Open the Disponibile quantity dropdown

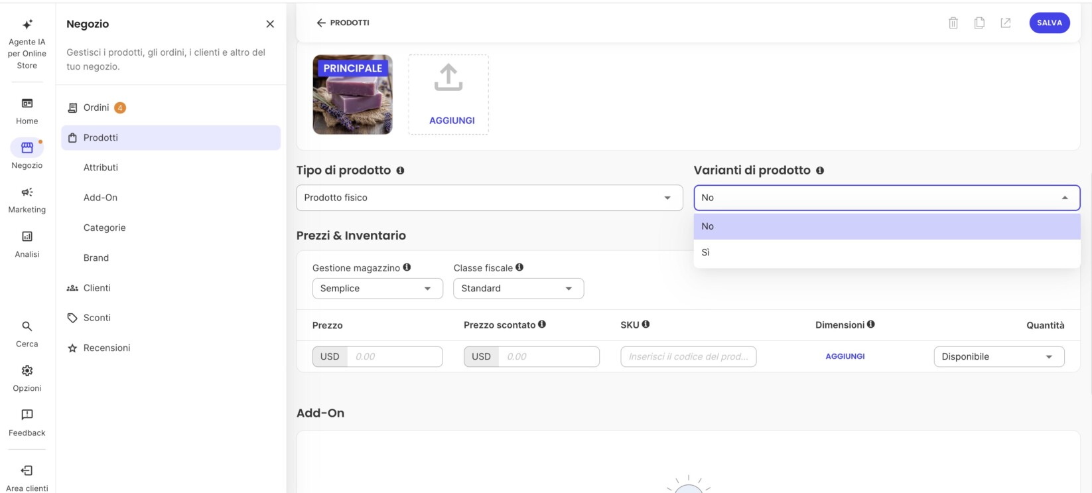pos(999,357)
